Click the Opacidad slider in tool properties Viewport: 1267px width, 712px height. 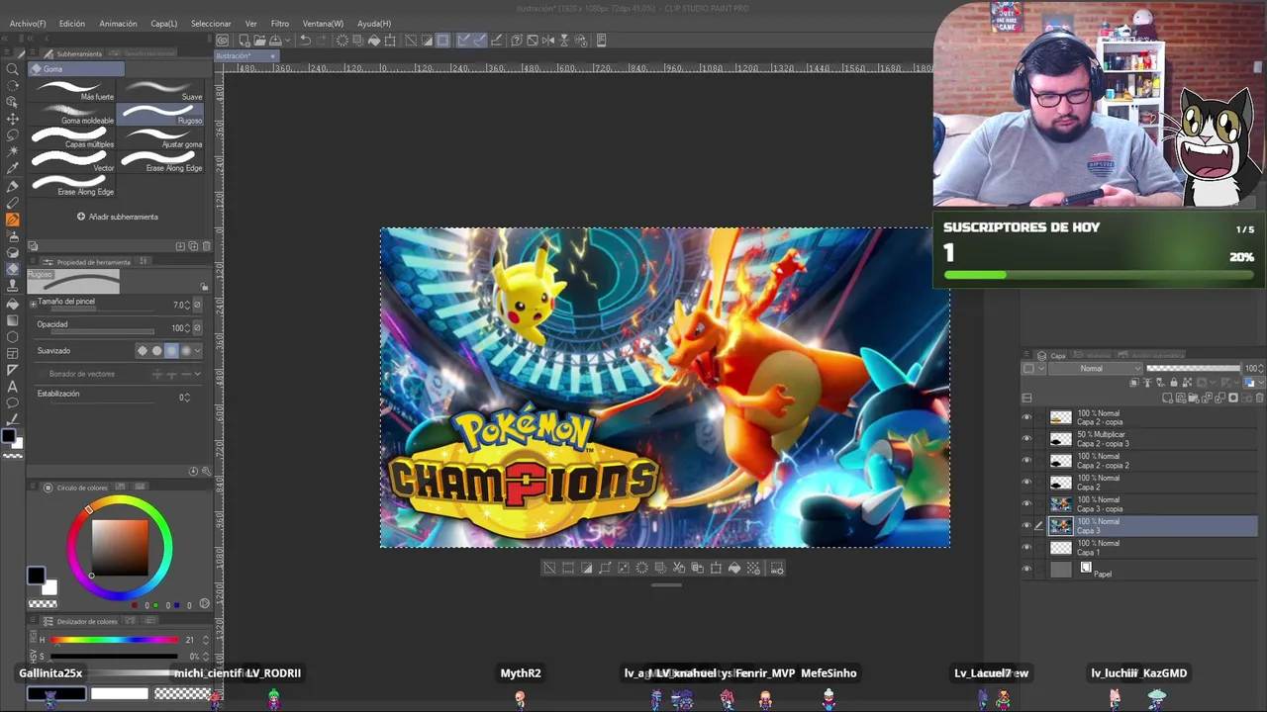click(x=103, y=332)
